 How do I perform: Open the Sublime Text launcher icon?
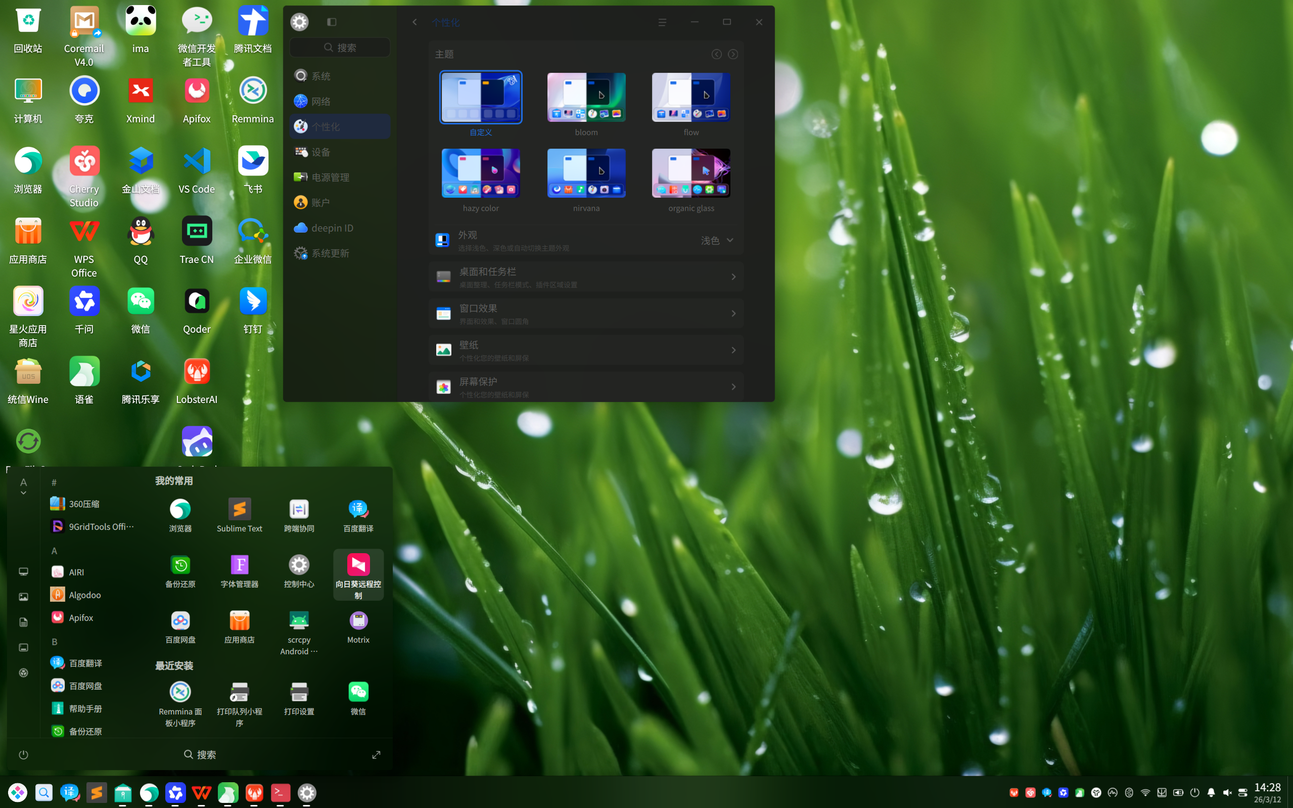(239, 510)
